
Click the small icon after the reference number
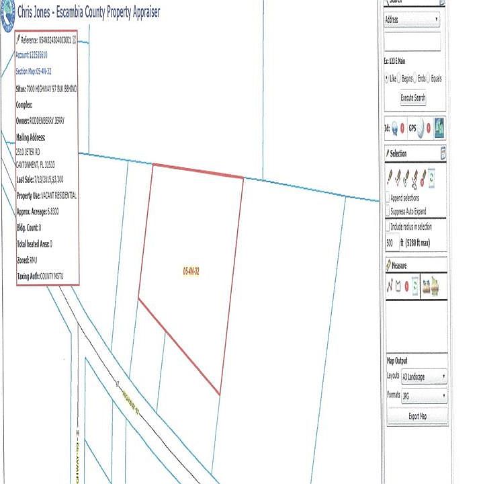click(x=74, y=40)
